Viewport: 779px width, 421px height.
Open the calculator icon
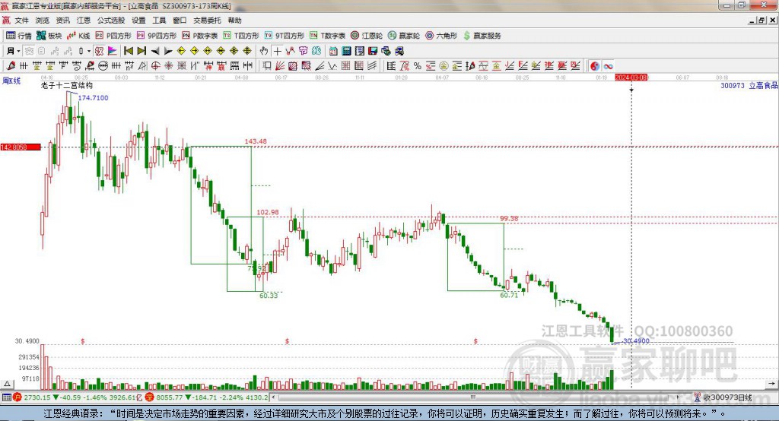[347, 51]
